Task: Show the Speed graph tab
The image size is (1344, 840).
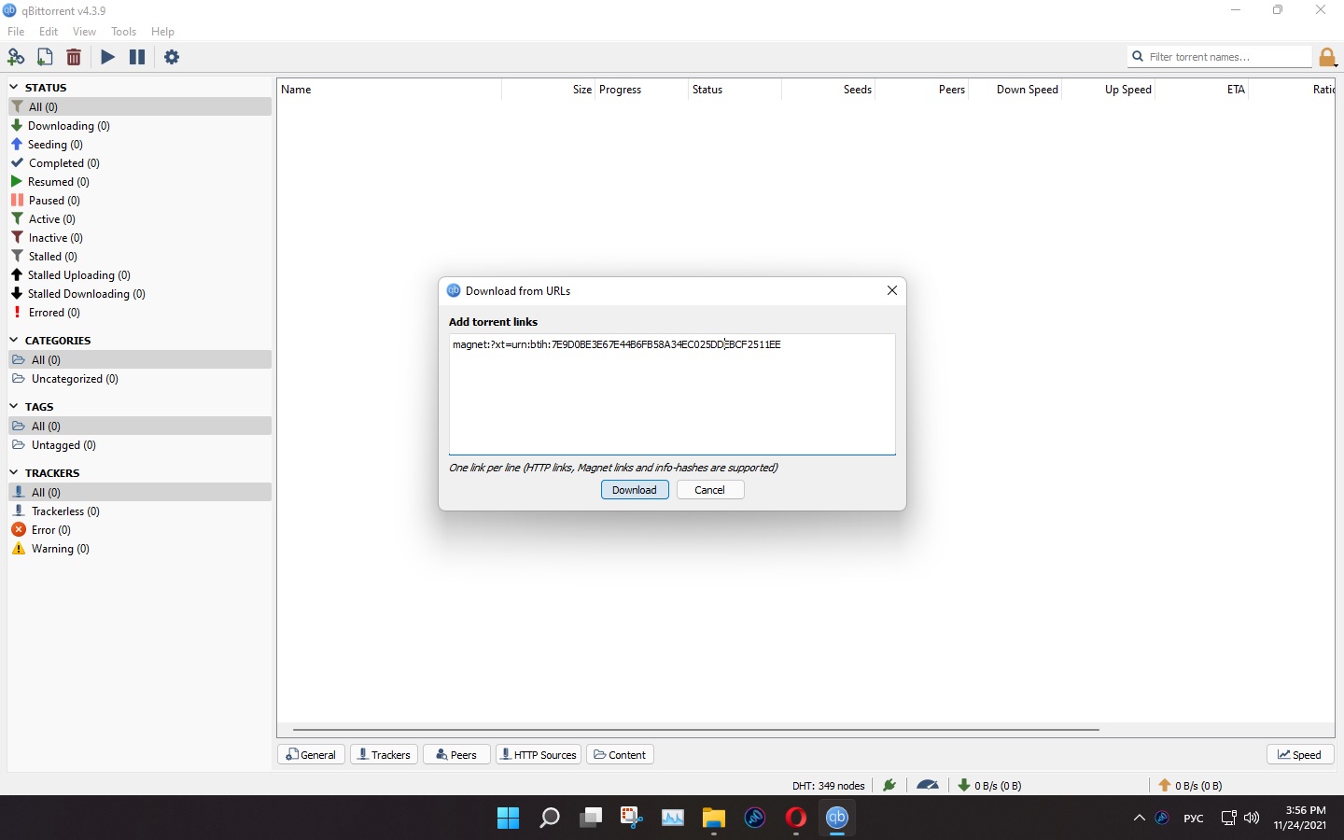Action: [x=1300, y=754]
